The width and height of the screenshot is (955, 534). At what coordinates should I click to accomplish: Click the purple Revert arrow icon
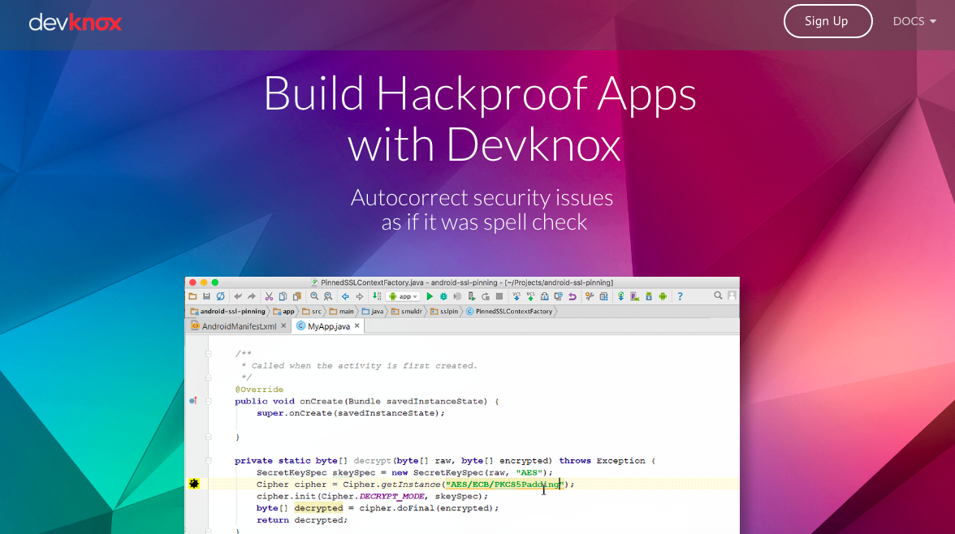[x=573, y=296]
